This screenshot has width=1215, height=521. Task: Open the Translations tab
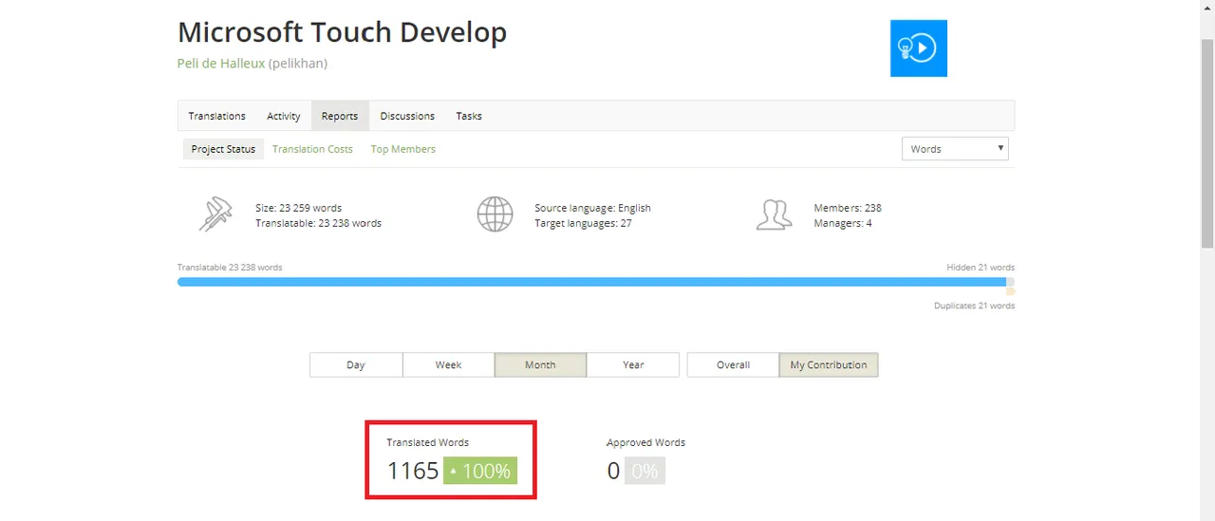[x=216, y=116]
